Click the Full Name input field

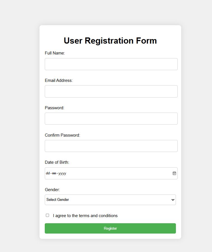point(111,64)
